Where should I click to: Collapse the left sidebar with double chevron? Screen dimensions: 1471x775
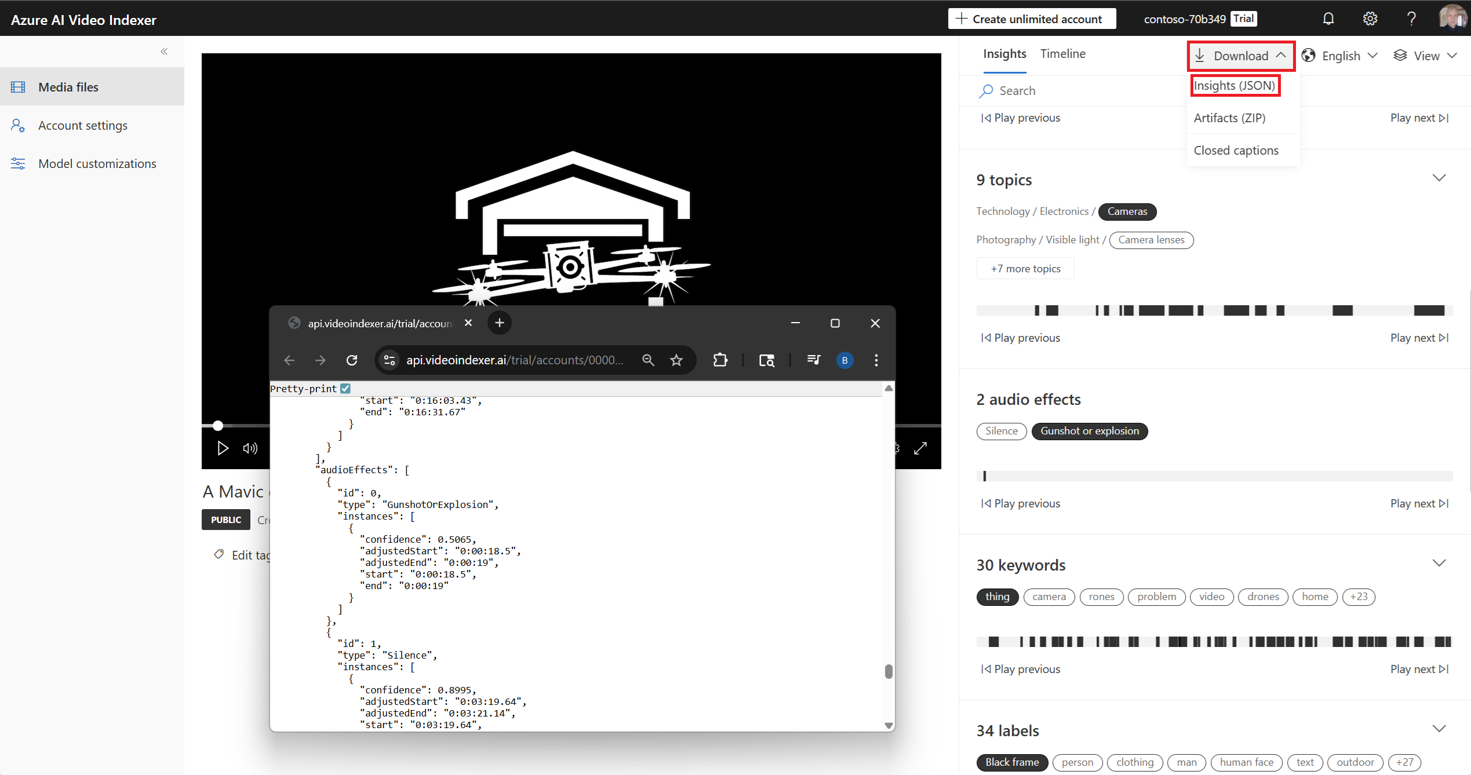pos(164,52)
